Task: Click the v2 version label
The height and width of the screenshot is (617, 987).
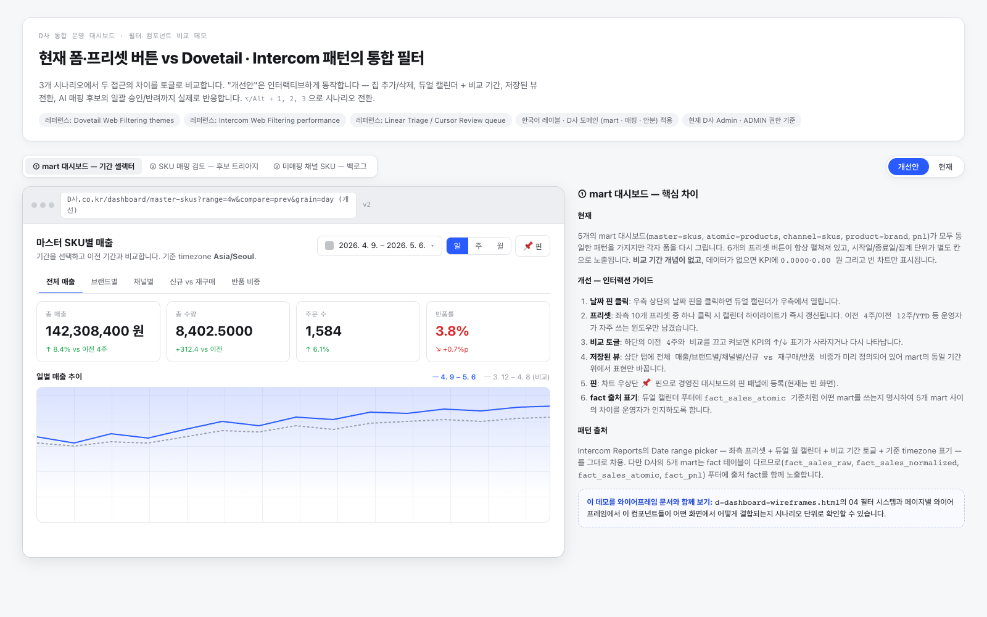Action: coord(366,204)
